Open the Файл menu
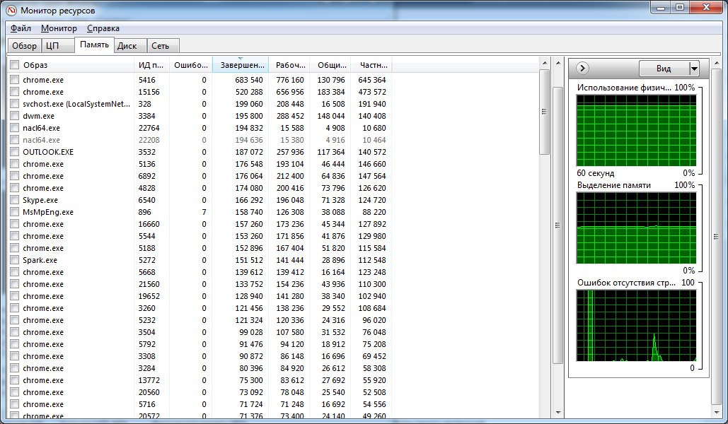This screenshot has height=424, width=728. click(x=21, y=28)
